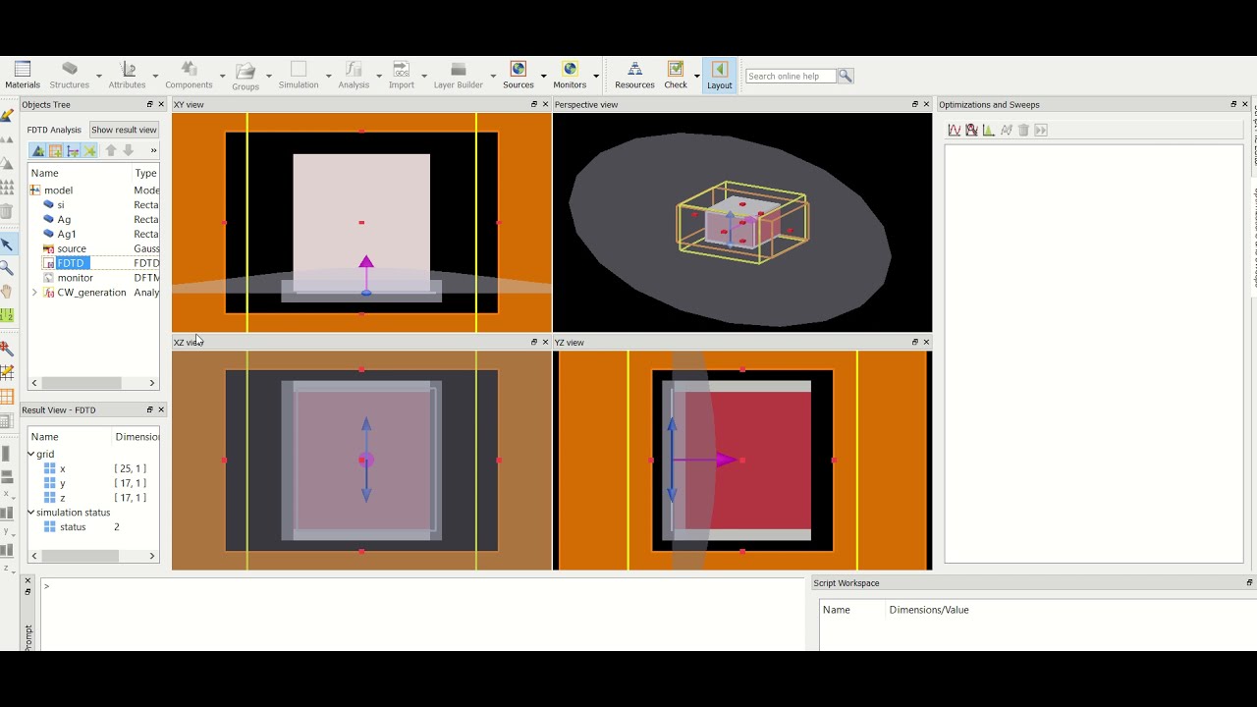The image size is (1257, 707).
Task: Select the model root node
Action: [58, 190]
